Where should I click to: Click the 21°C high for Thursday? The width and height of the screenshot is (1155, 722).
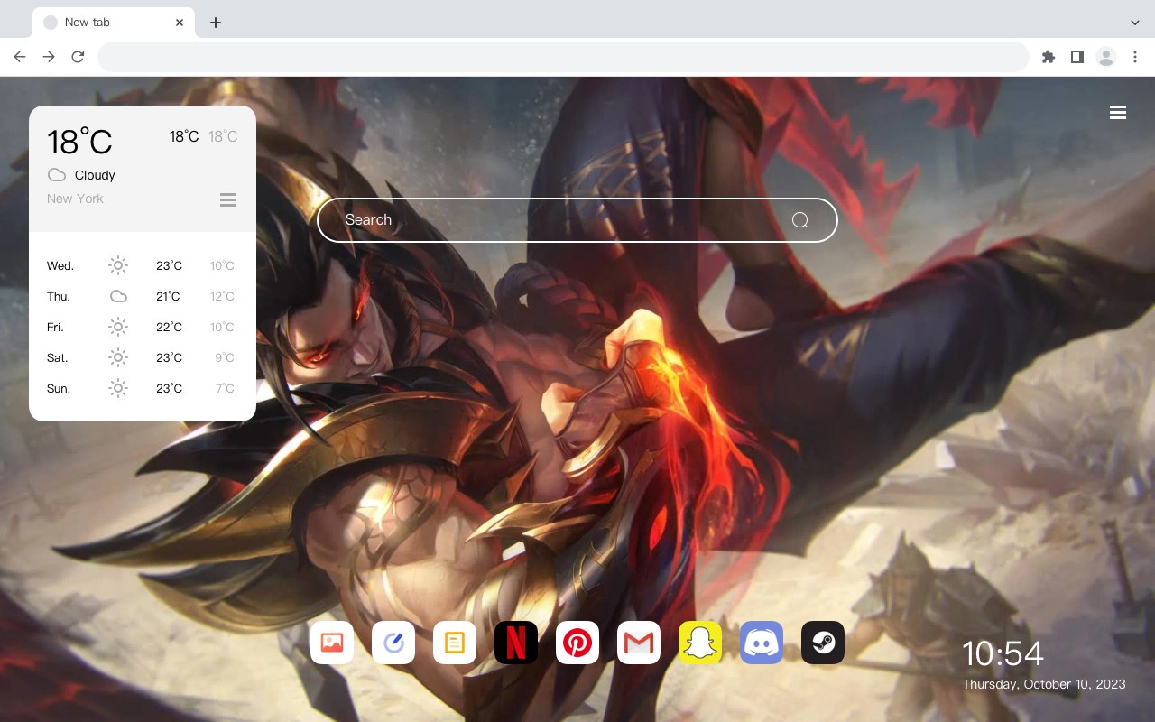click(168, 296)
